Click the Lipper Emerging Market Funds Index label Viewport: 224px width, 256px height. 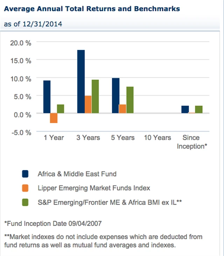pyautogui.click(x=94, y=188)
